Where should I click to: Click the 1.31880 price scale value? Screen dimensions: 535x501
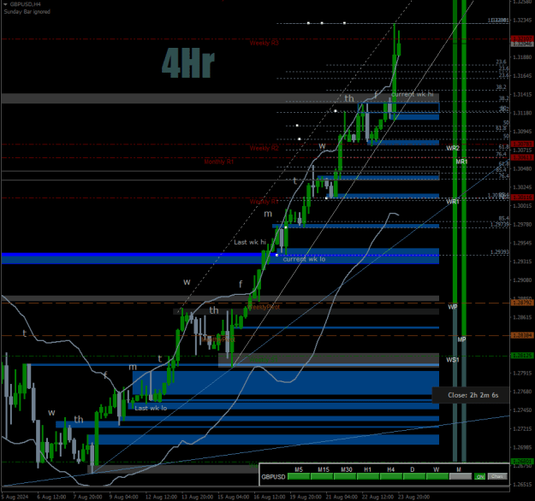click(522, 57)
